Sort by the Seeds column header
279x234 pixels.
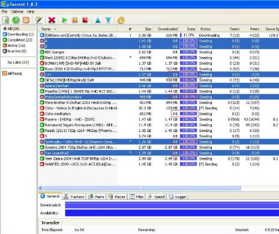(x=232, y=29)
